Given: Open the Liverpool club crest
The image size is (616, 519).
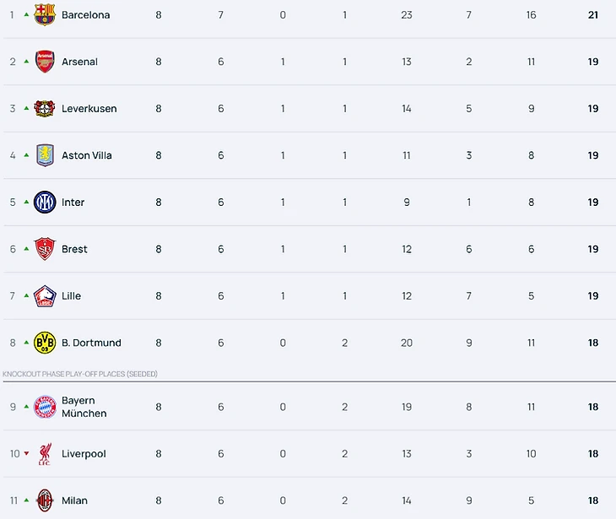Looking at the screenshot, I should tap(45, 454).
